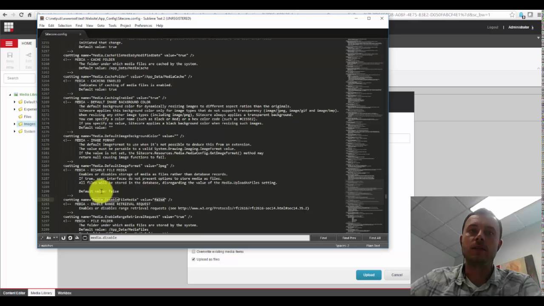Open the grey extension icon beside the Chrome menu

click(x=530, y=15)
